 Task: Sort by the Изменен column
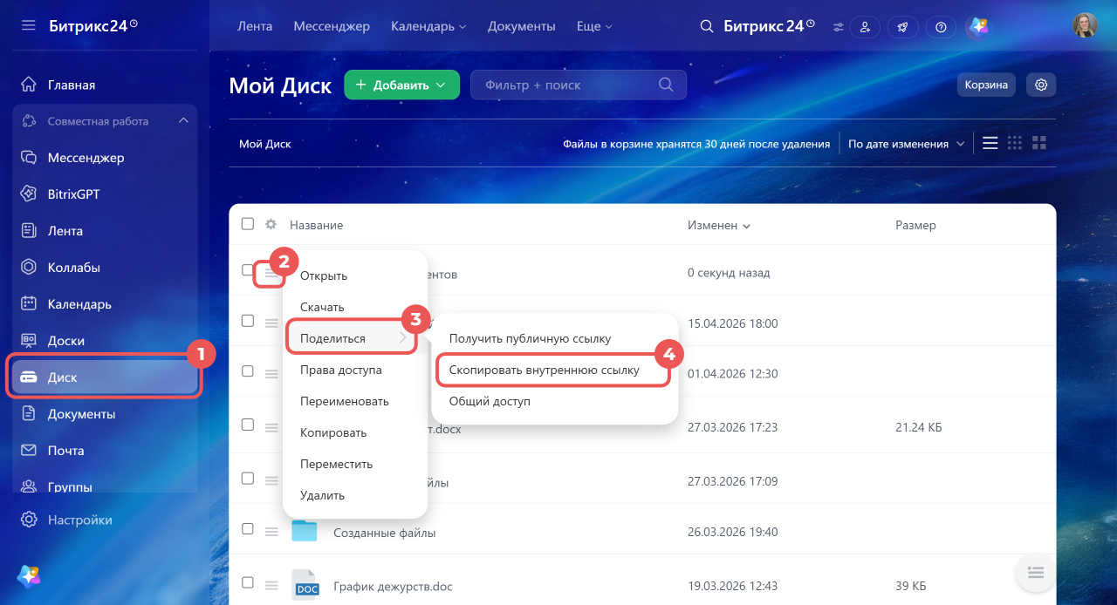pos(719,225)
